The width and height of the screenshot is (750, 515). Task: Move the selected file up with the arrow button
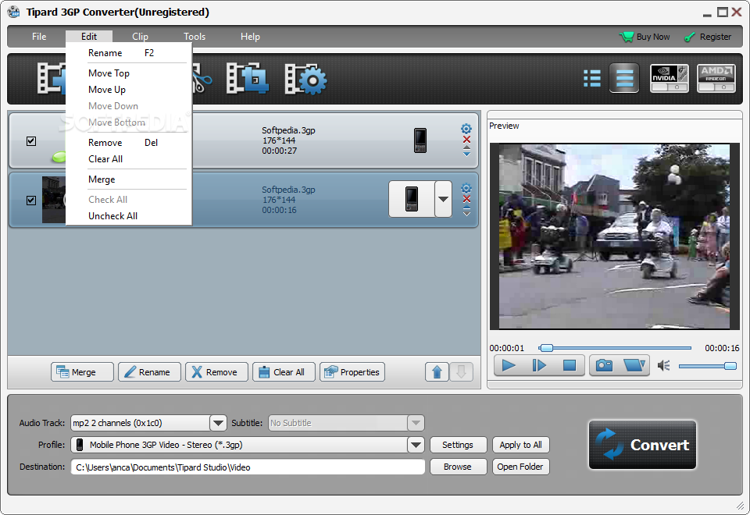pyautogui.click(x=437, y=371)
